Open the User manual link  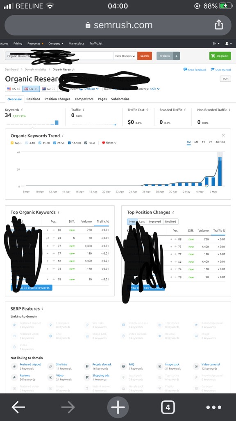click(221, 69)
